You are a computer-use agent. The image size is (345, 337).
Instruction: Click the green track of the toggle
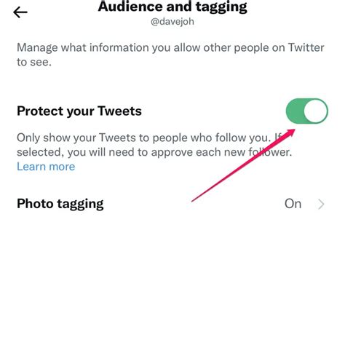(x=295, y=111)
